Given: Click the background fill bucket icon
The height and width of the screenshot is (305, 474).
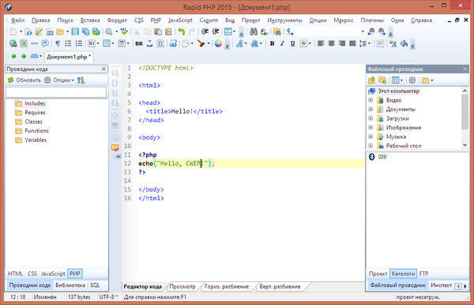Looking at the screenshot, I should (404, 43).
